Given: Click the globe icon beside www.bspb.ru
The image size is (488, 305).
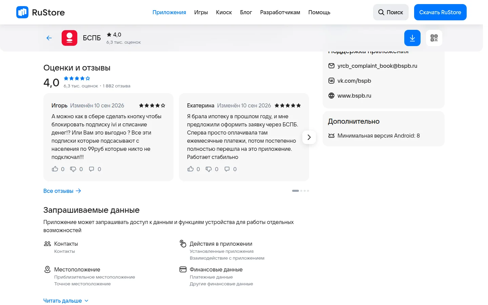Looking at the screenshot, I should (x=331, y=96).
